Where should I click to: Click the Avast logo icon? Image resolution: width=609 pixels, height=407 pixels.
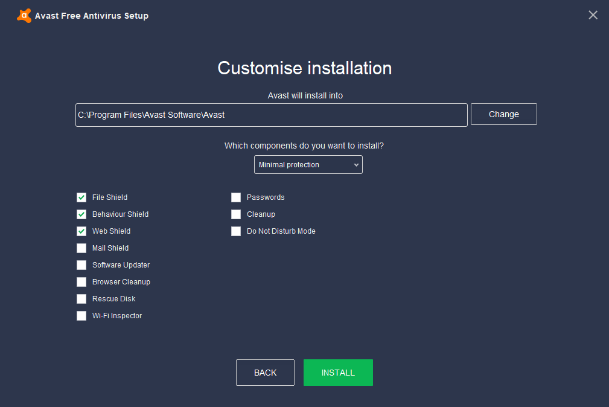tap(24, 16)
